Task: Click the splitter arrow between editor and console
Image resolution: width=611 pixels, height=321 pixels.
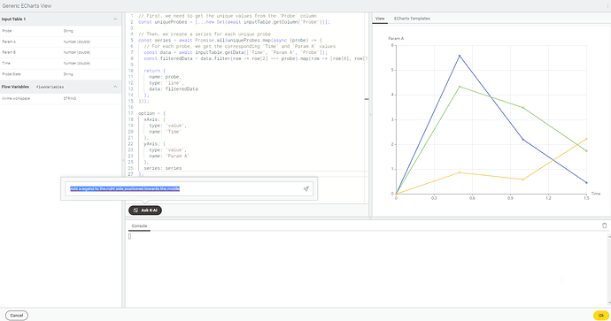Action: [x=370, y=218]
